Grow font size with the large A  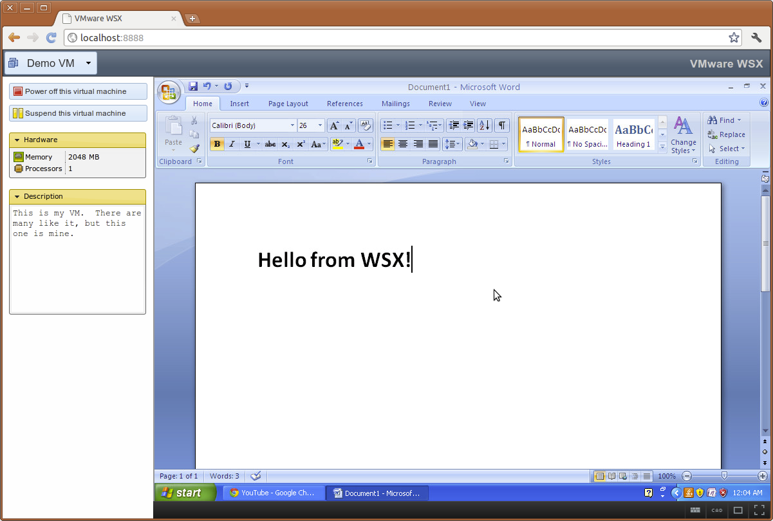[333, 125]
